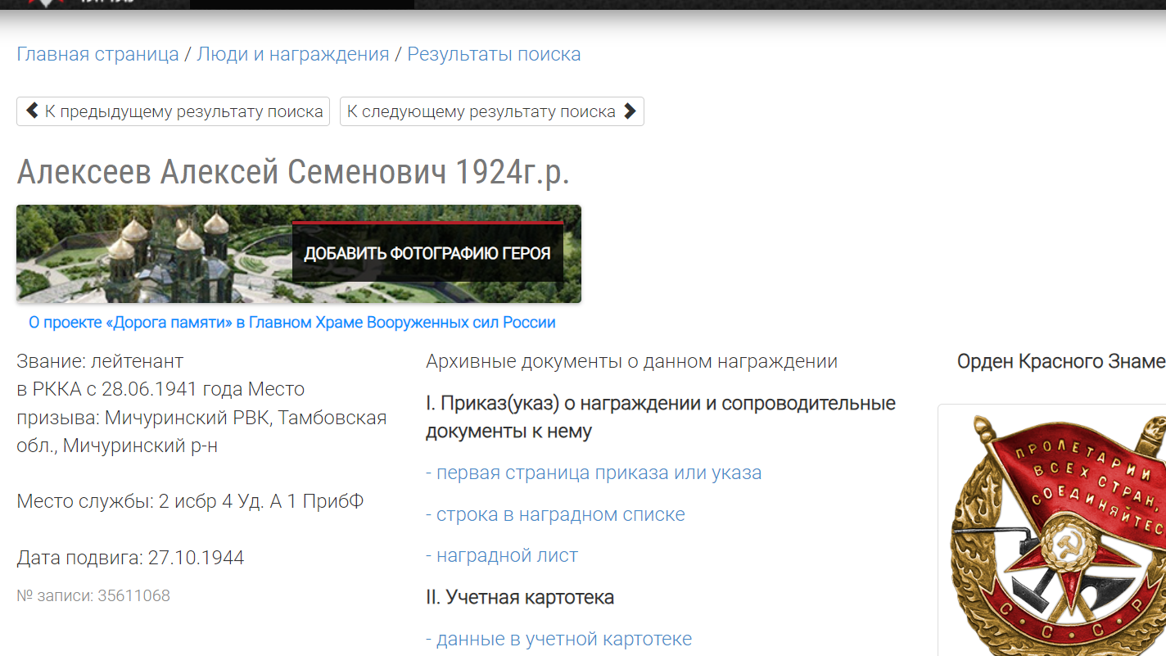Return to Результаты поиска breadcrumb

pyautogui.click(x=494, y=55)
